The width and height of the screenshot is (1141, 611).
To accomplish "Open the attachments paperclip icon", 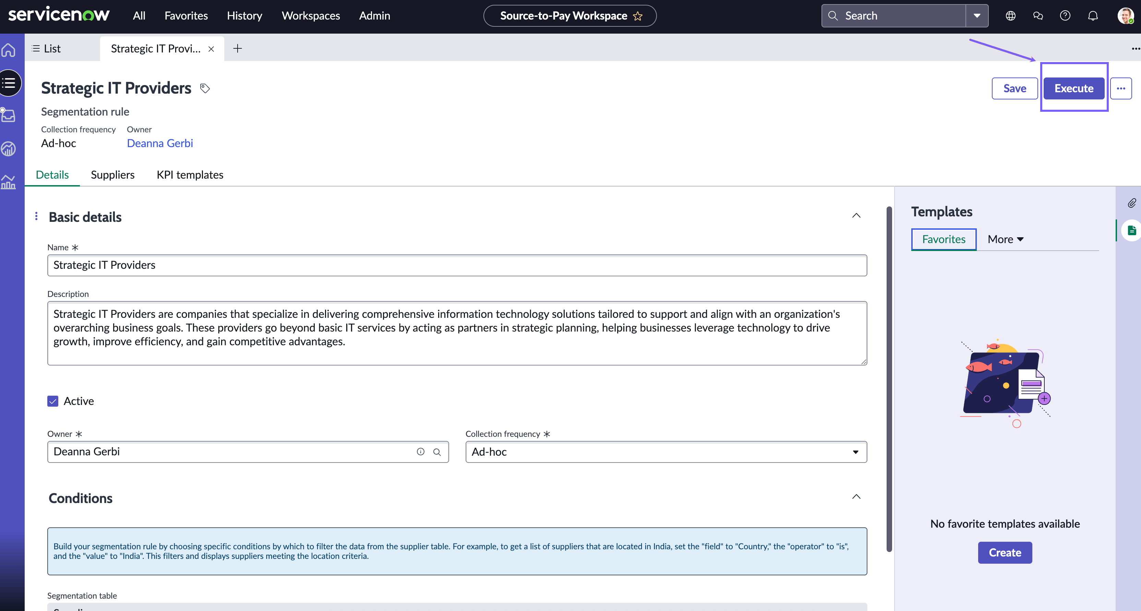I will tap(1132, 203).
